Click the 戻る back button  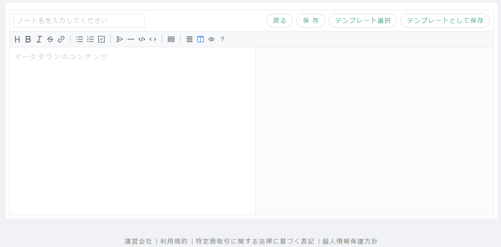tap(280, 21)
